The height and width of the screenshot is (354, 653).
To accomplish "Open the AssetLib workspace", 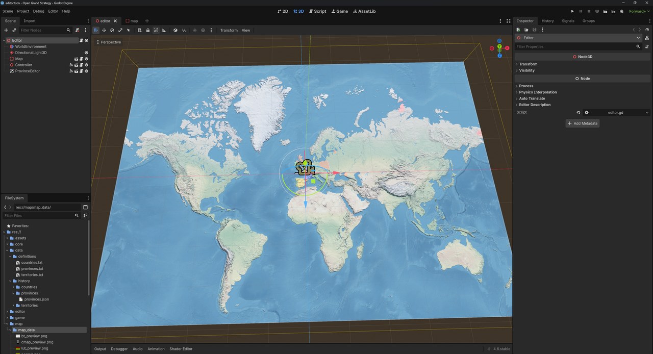I will [x=364, y=11].
